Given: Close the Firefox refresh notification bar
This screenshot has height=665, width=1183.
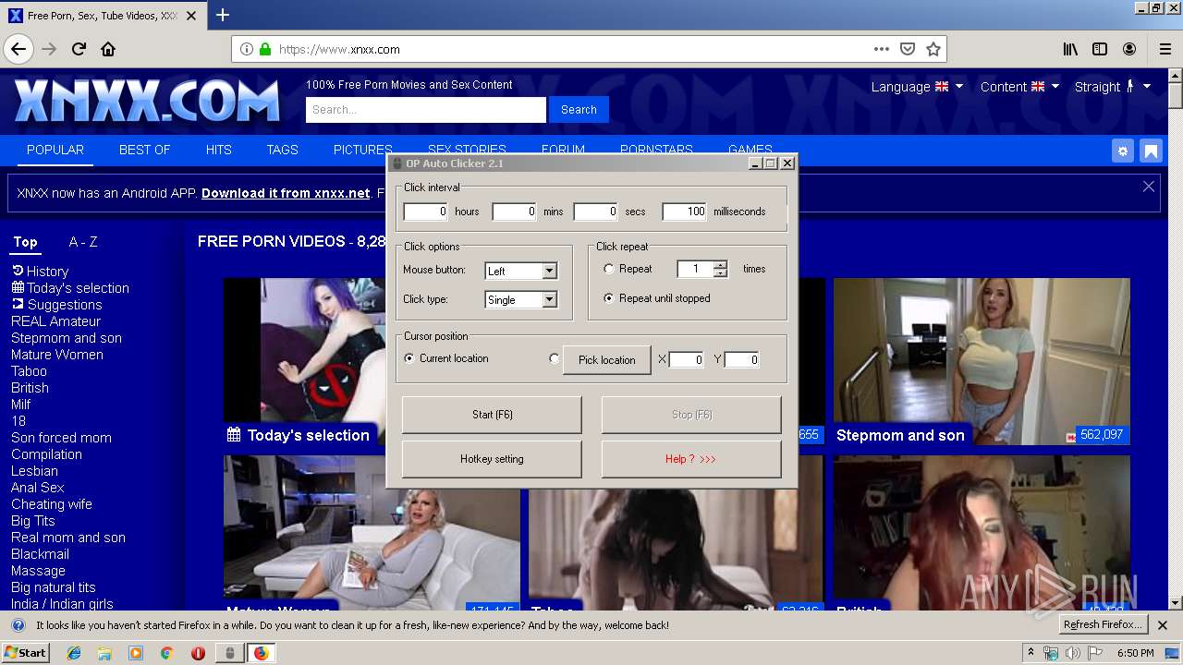Looking at the screenshot, I should pos(1163,625).
